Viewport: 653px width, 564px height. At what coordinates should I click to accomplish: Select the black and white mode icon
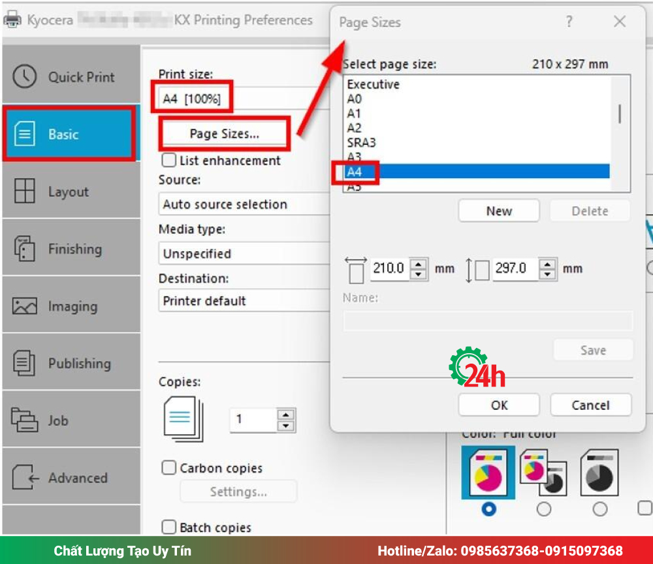(599, 473)
